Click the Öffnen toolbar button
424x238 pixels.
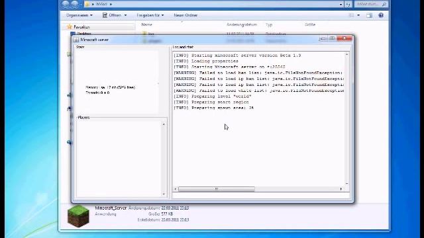coord(112,15)
